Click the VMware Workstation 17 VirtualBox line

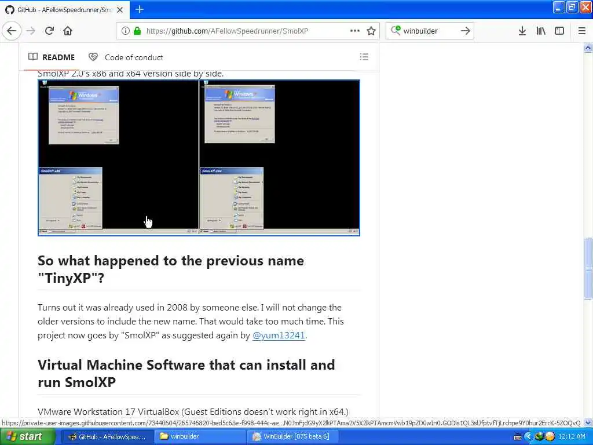tap(193, 411)
